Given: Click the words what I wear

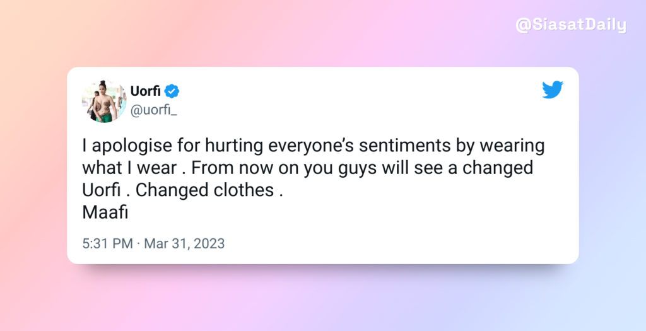Looking at the screenshot, I should [129, 168].
